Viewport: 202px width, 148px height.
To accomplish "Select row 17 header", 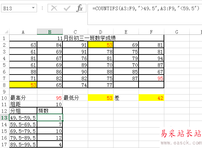I will coord(4,144).
